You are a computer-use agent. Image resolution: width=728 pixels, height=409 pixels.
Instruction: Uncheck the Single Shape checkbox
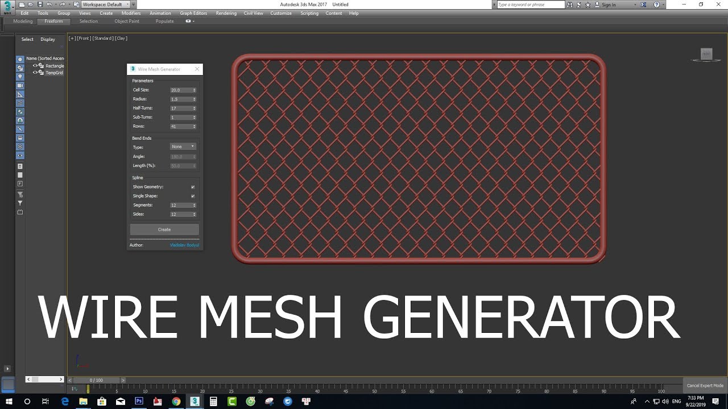click(193, 196)
